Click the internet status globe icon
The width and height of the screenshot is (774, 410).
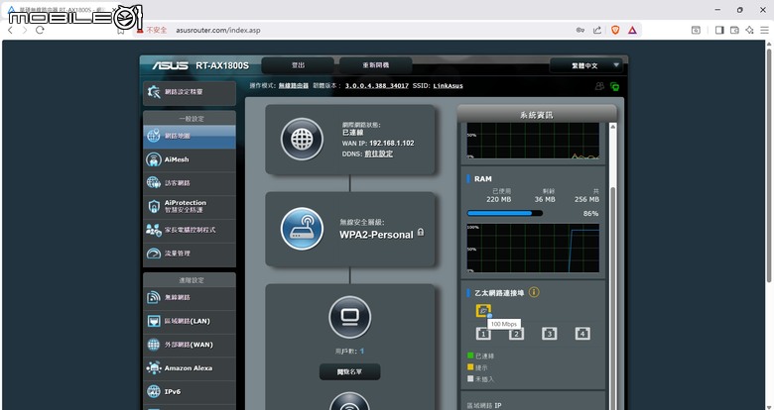click(x=302, y=140)
